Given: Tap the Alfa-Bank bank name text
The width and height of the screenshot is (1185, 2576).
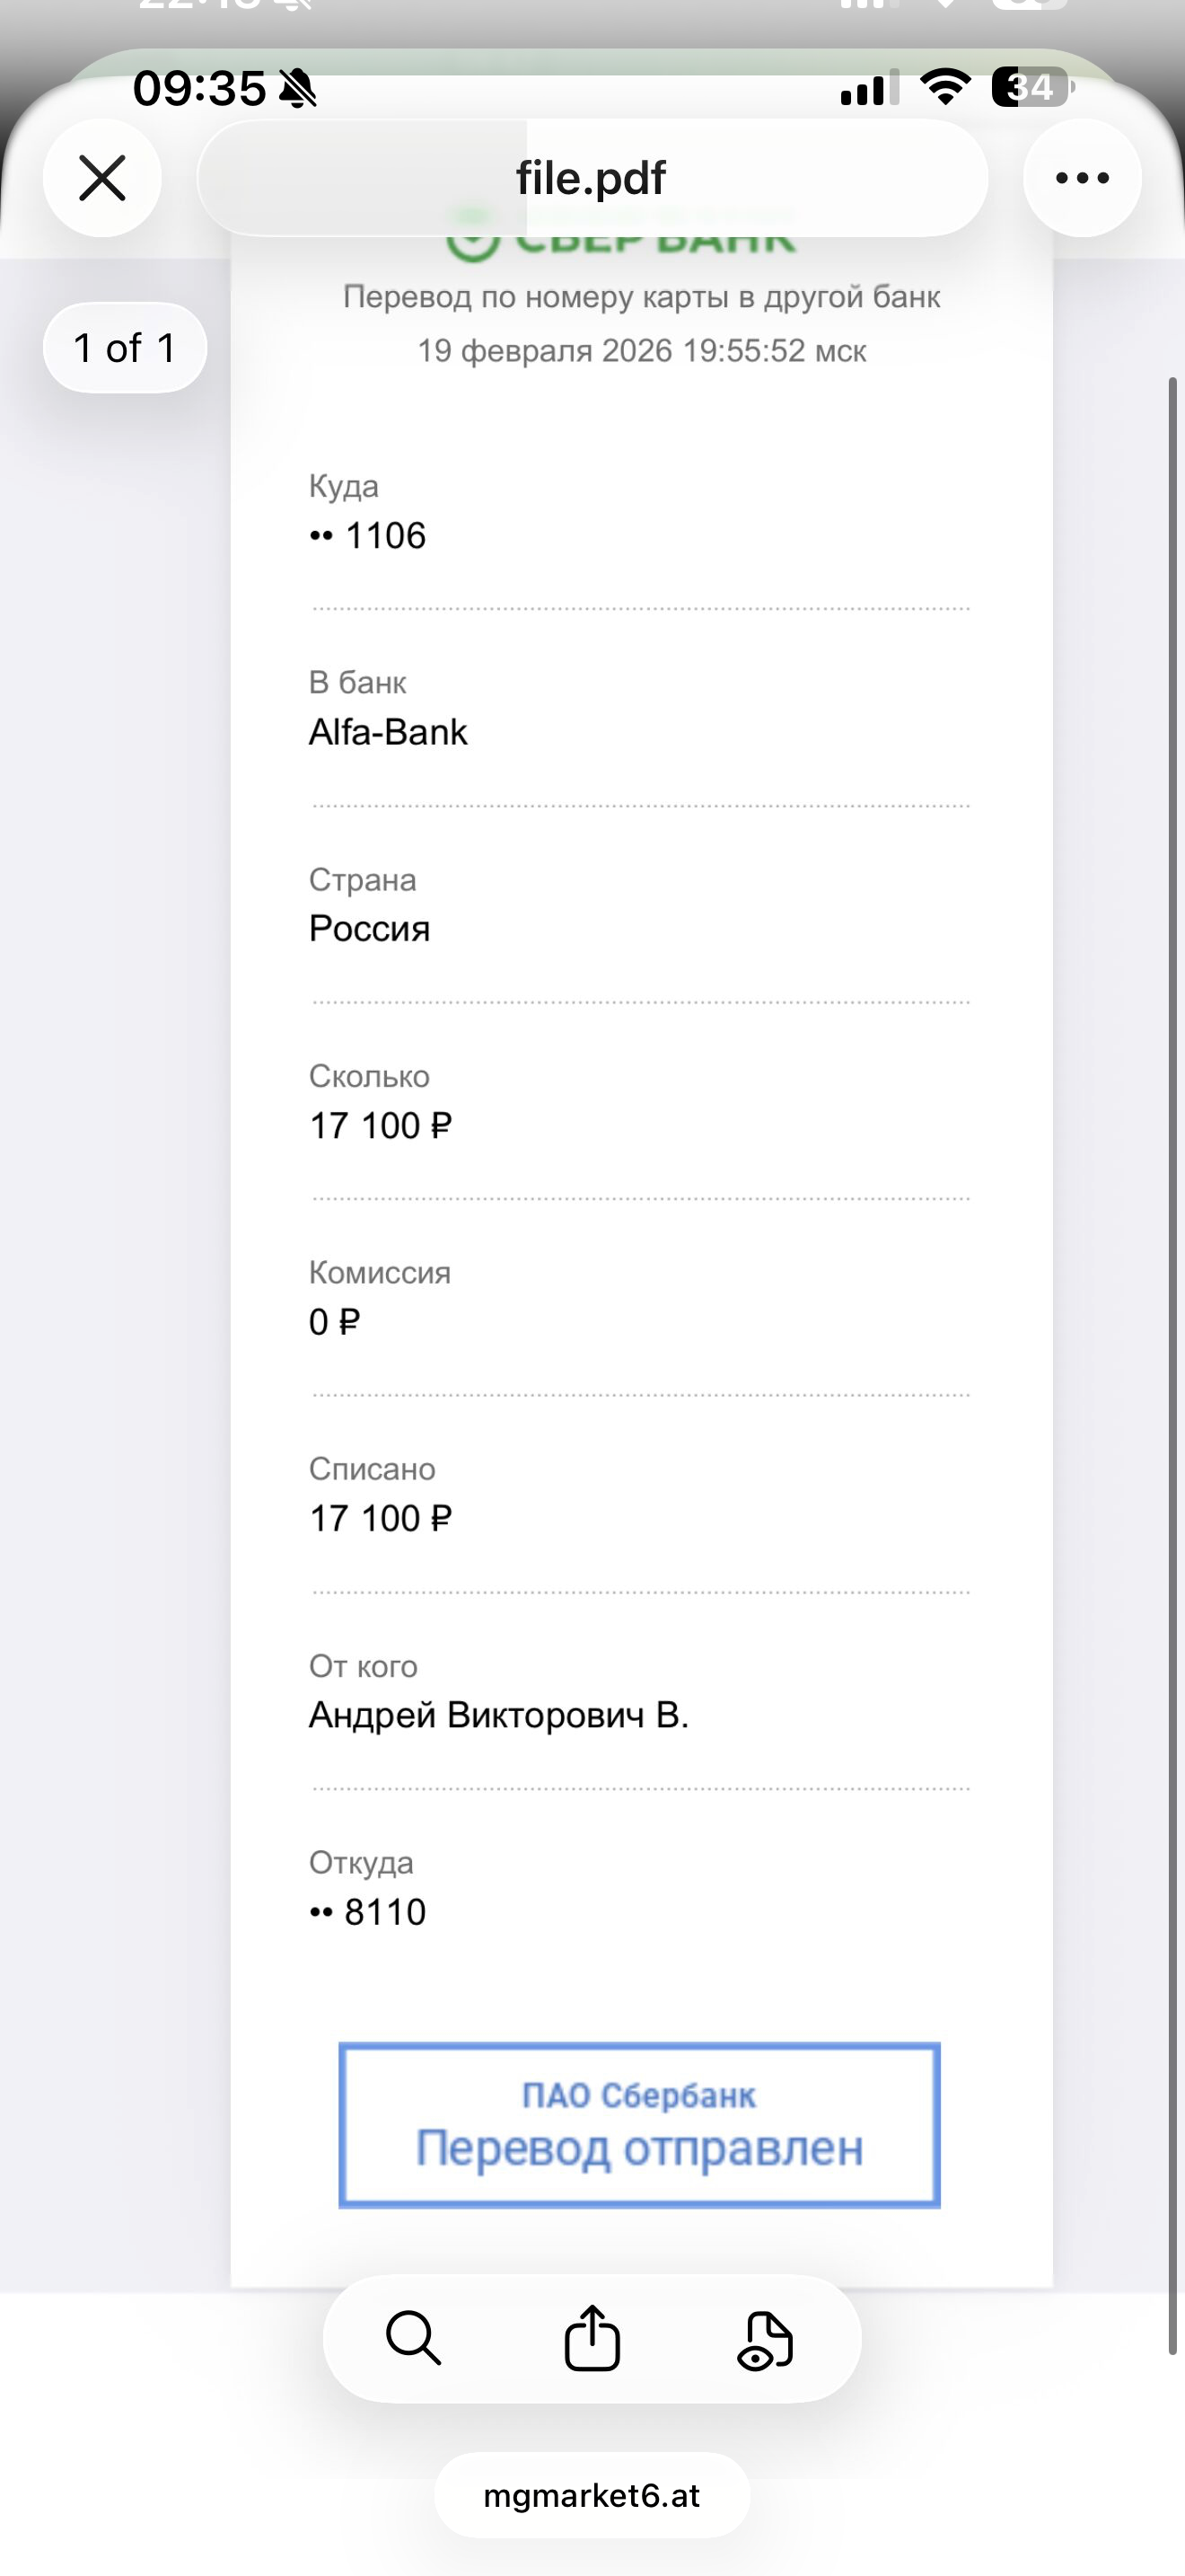Looking at the screenshot, I should point(388,732).
